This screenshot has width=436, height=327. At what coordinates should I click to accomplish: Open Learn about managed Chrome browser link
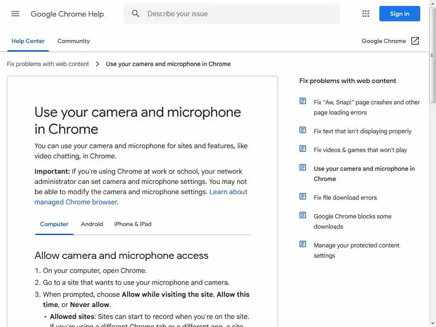coord(141,197)
